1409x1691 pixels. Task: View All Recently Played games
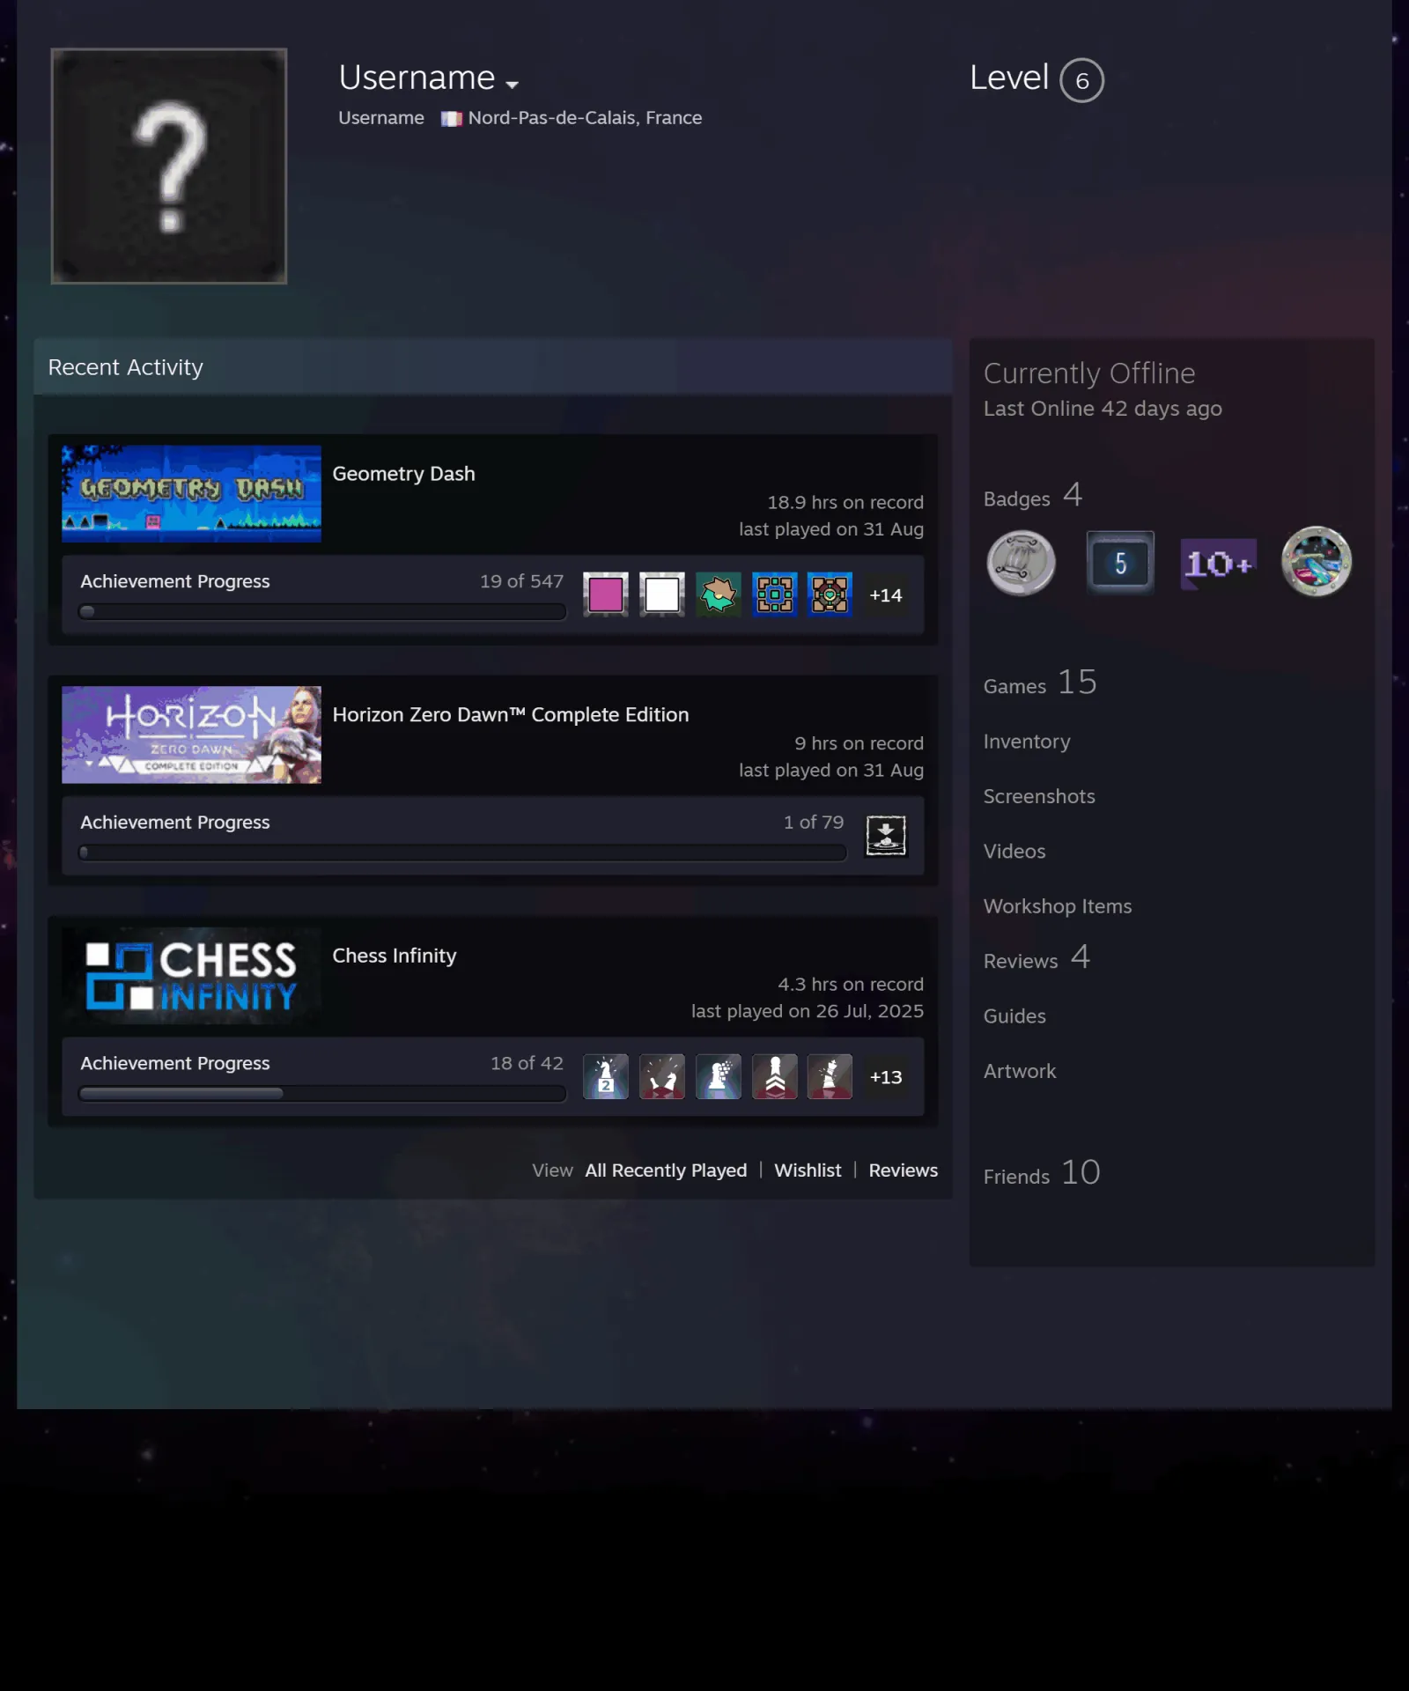(x=666, y=1170)
